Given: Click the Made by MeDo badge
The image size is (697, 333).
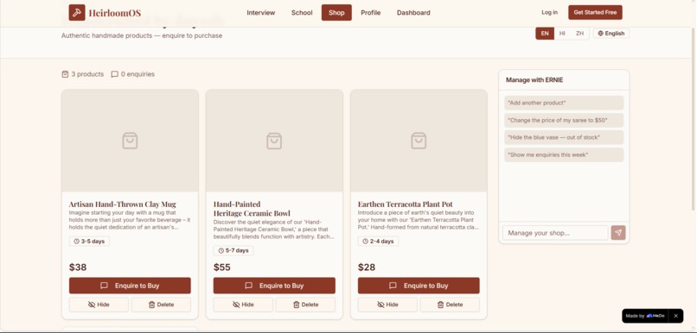Looking at the screenshot, I should click(x=646, y=316).
